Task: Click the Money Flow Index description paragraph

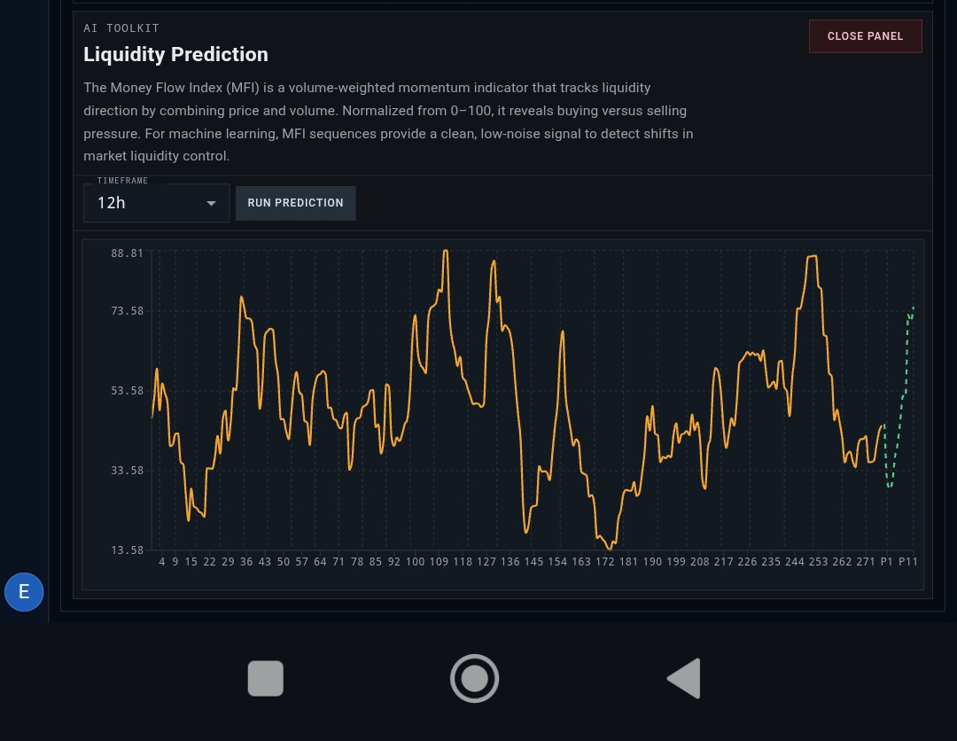Action: 388,121
